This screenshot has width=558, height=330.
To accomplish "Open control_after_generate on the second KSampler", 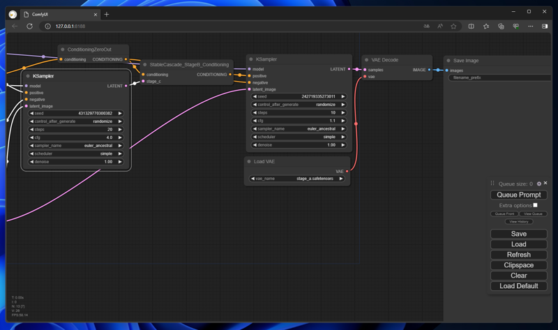I will 299,105.
